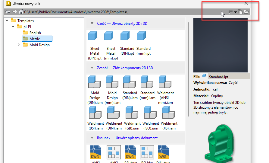Expand the Mold Design folder node
Image resolution: width=269 pixels, height=163 pixels.
click(x=19, y=45)
